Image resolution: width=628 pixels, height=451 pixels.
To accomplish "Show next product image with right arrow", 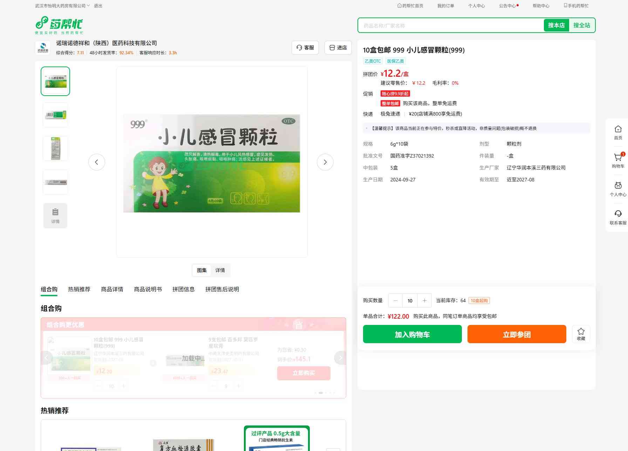I will pyautogui.click(x=325, y=162).
